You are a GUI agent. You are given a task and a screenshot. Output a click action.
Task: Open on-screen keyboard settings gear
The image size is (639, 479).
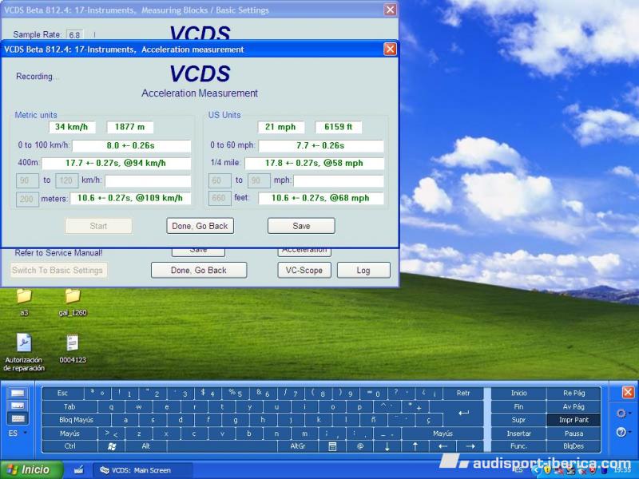(621, 414)
